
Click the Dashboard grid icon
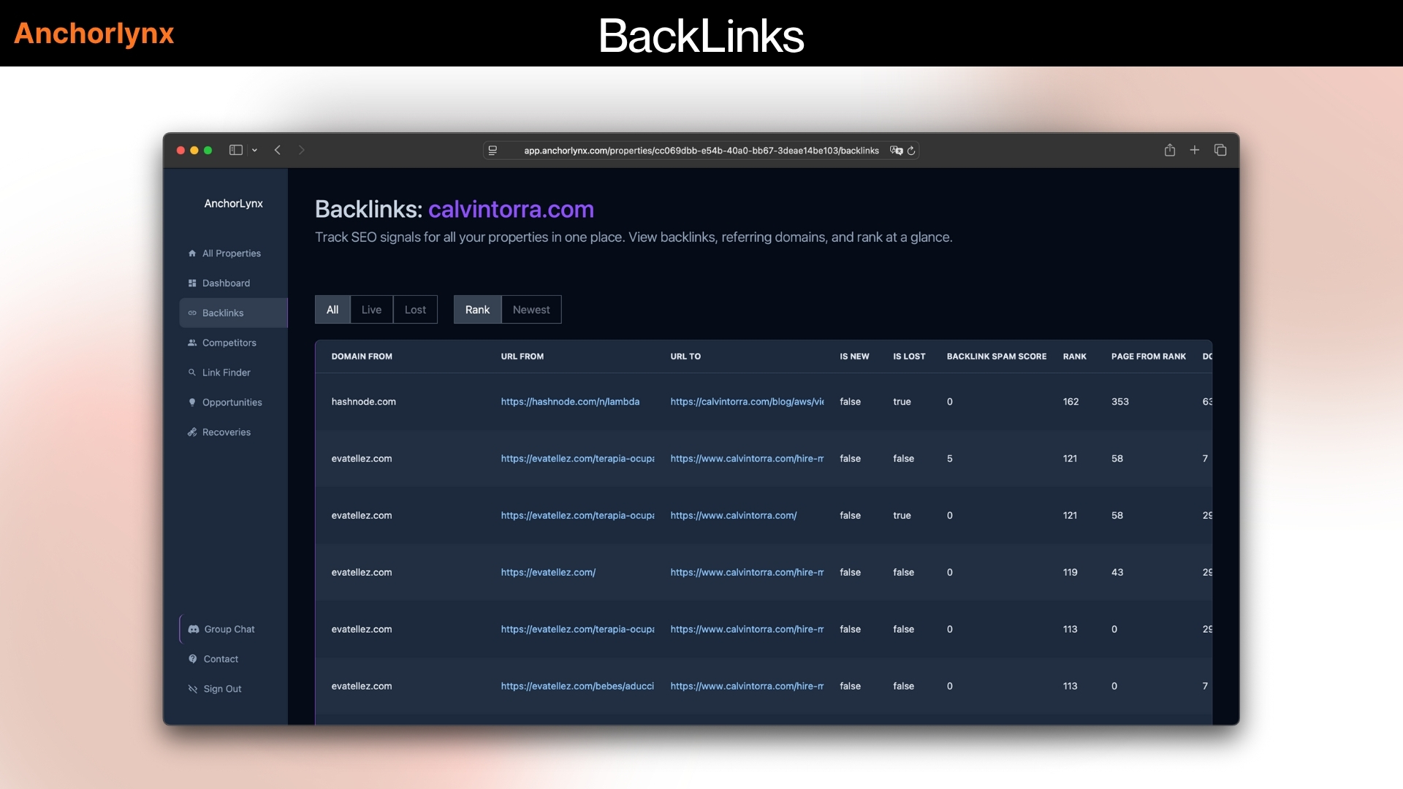[192, 283]
